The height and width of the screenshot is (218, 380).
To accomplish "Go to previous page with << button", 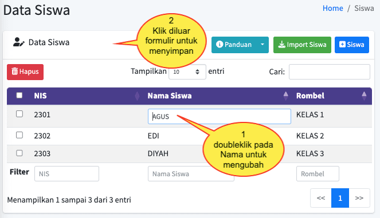I will tap(321, 198).
